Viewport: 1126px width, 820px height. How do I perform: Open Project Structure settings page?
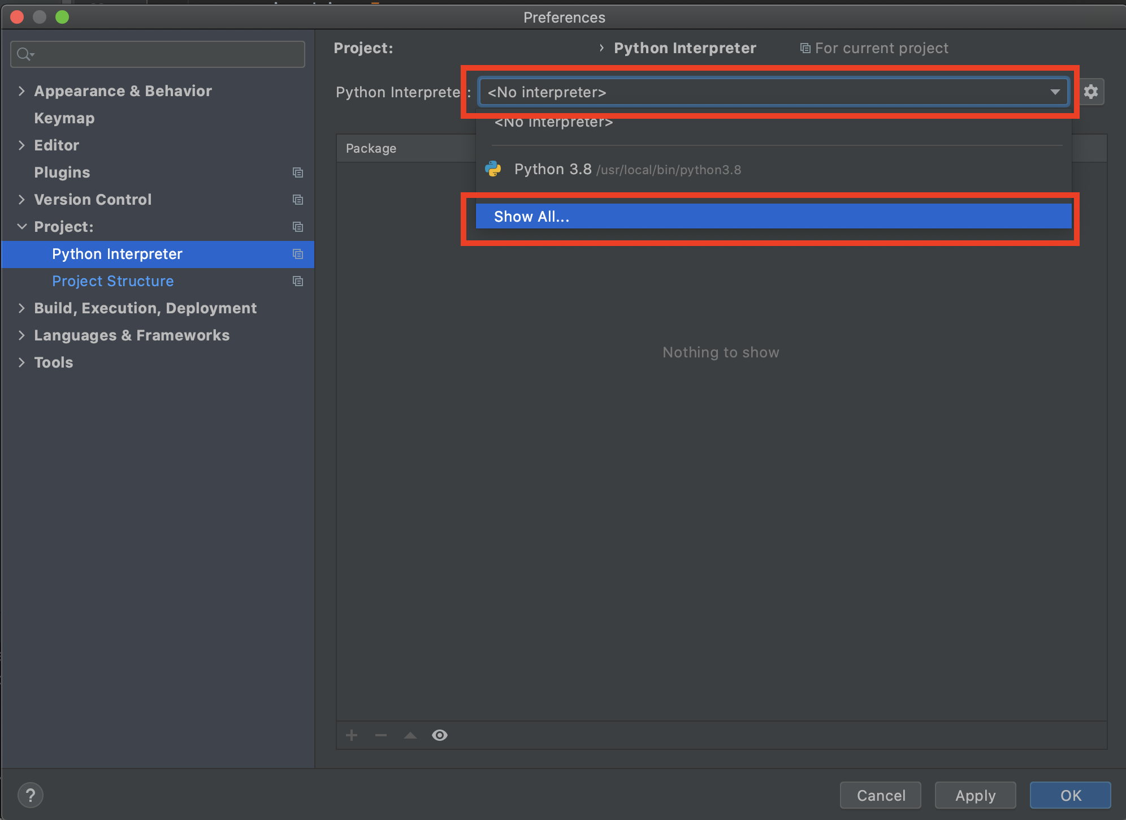click(112, 281)
